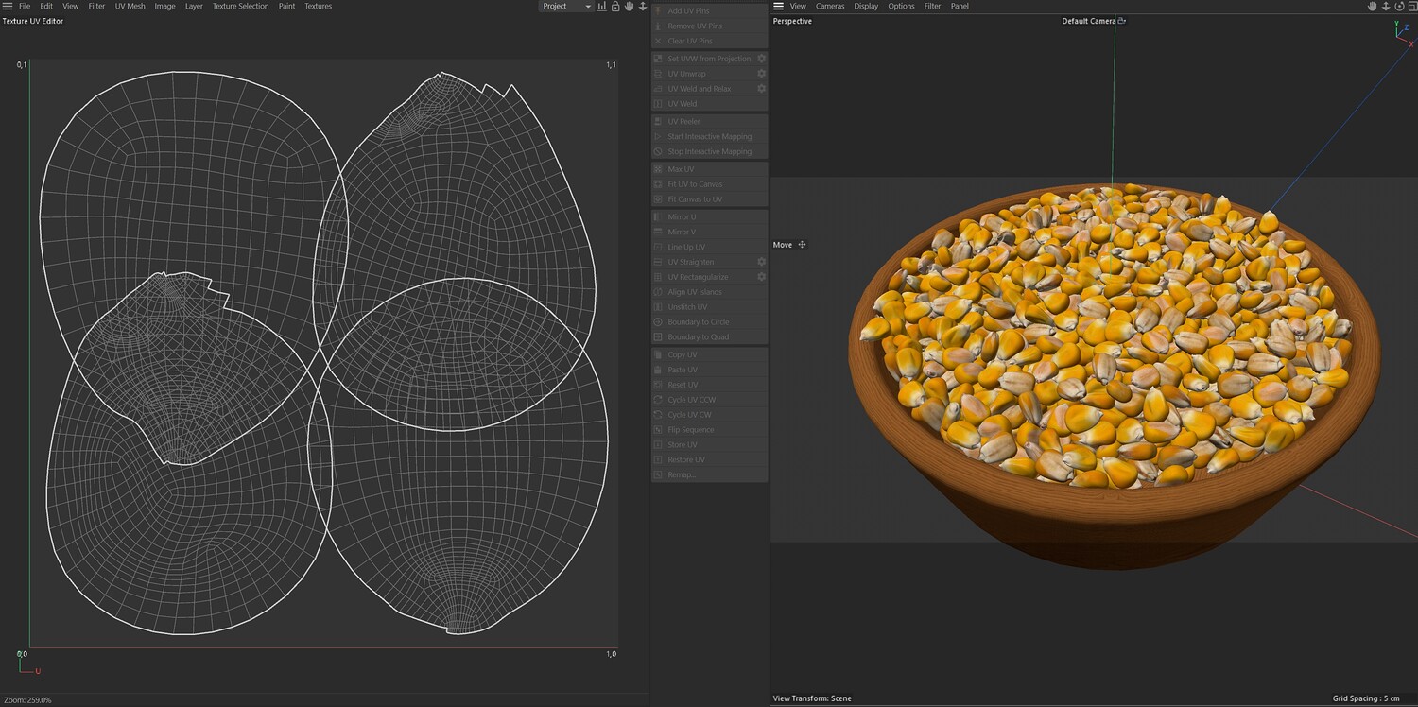Click the viewport XYZ axis gizmo

(1403, 34)
